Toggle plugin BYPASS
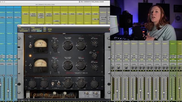Viewport: 182px width, 102px height. coord(50,29)
